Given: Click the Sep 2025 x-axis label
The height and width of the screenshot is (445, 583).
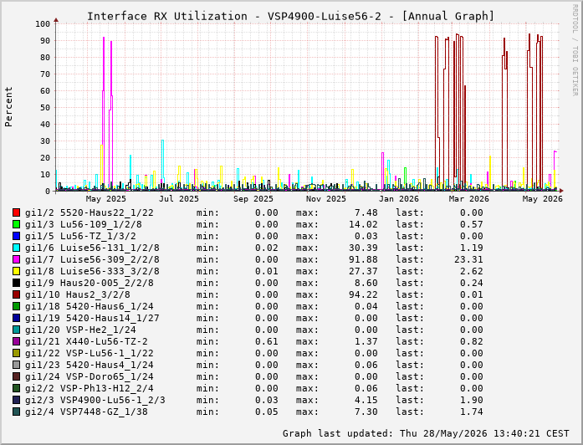Looking at the screenshot, I should point(253,199).
